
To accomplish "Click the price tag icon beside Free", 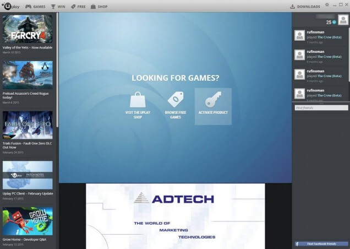I will pyautogui.click(x=73, y=7).
